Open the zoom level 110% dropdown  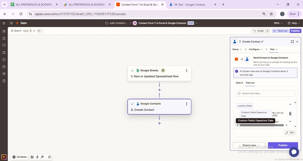tap(278, 23)
